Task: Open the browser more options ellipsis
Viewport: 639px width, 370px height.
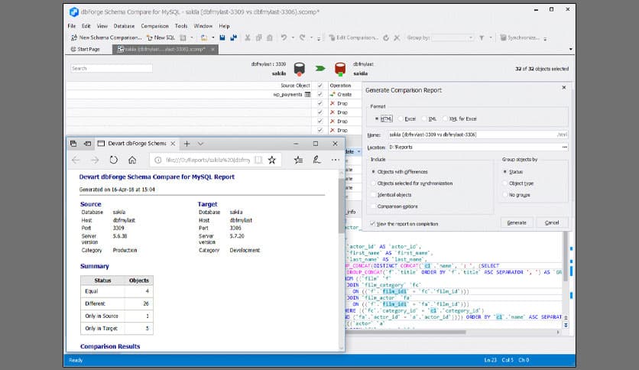Action: pyautogui.click(x=336, y=160)
